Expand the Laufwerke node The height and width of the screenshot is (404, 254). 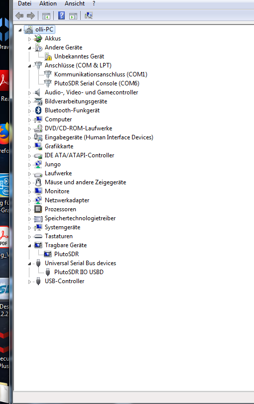click(29, 174)
